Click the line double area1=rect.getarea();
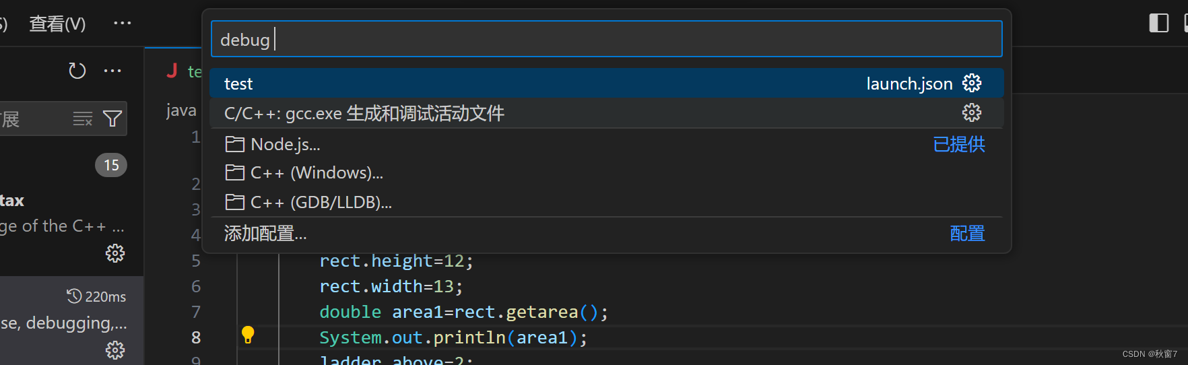The image size is (1188, 365). [x=463, y=312]
